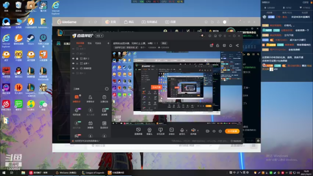Open File Explorer from the taskbar
This screenshot has width=313, height=176.
[23, 172]
